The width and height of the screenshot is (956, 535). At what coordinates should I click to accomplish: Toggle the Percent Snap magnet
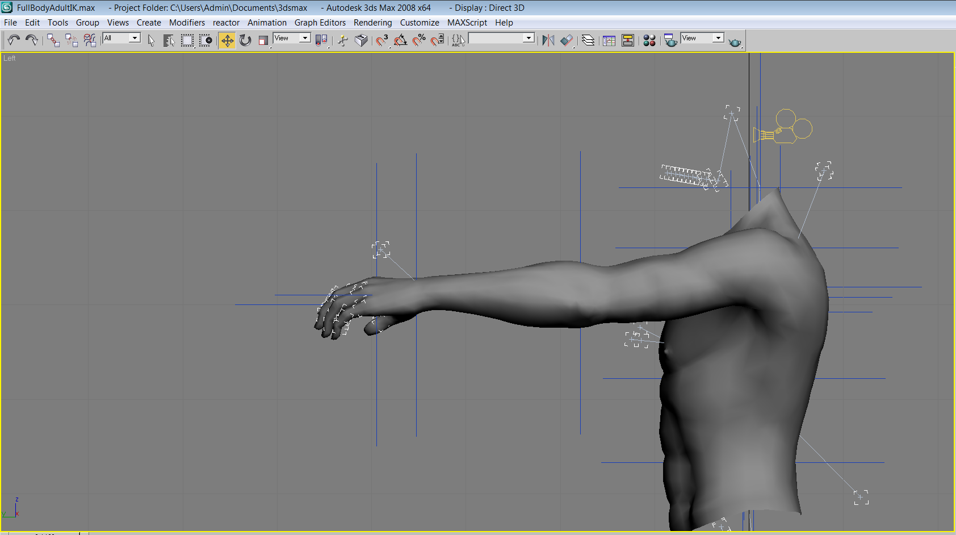pos(419,40)
